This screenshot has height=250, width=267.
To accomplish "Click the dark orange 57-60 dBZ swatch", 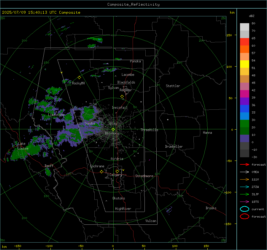I will pyautogui.click(x=244, y=49).
